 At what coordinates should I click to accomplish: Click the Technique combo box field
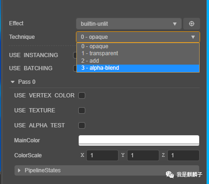138,37
